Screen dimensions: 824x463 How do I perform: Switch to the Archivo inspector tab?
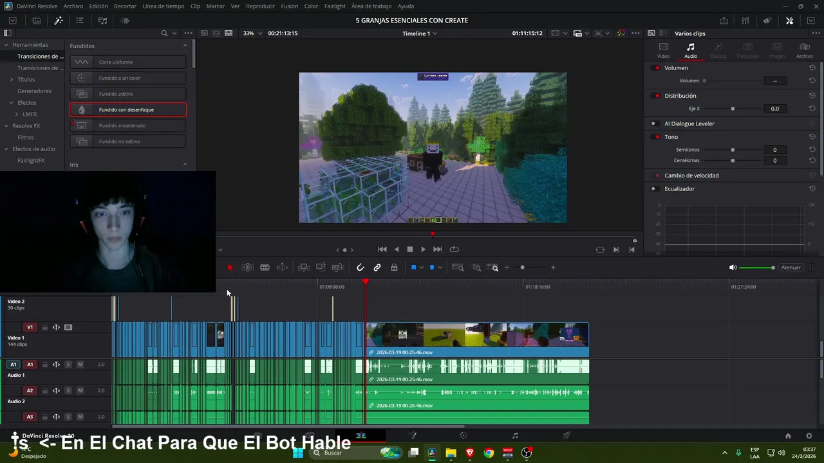tap(804, 50)
